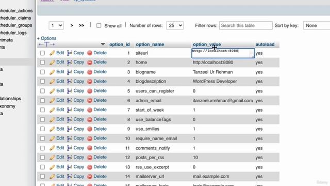This screenshot has height=186, width=330.
Task: Open the page number dropdown showing 1
Action: tap(56, 25)
